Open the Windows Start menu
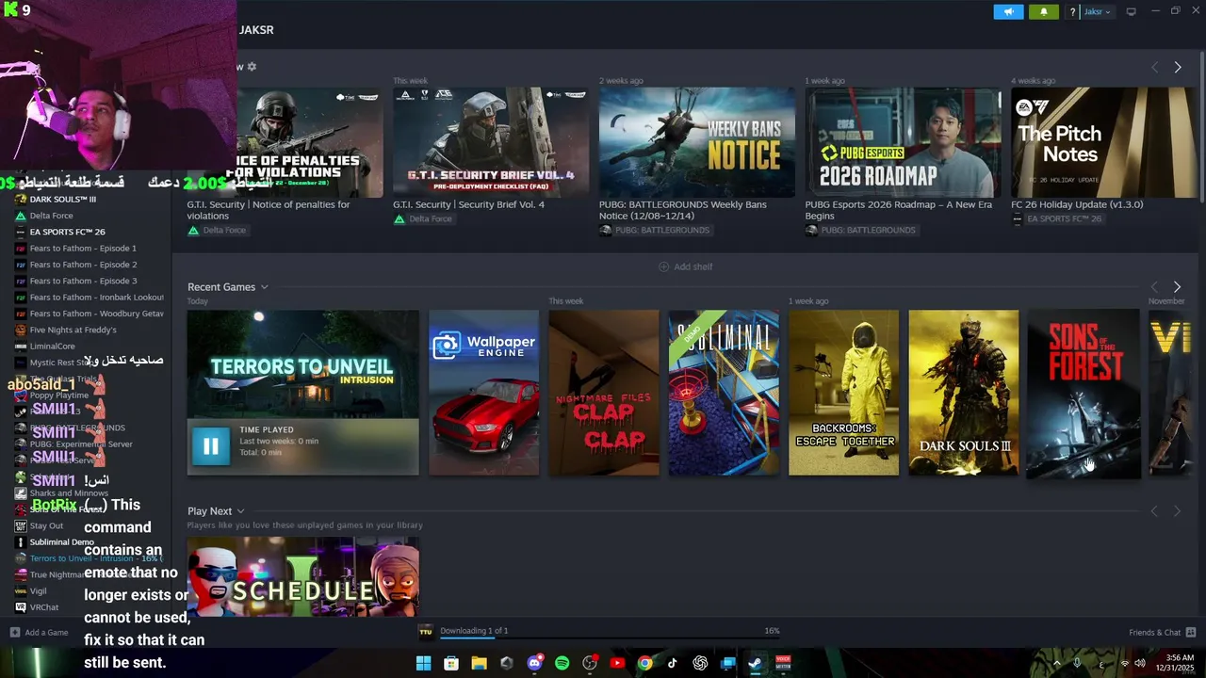The image size is (1206, 678). pos(423,663)
